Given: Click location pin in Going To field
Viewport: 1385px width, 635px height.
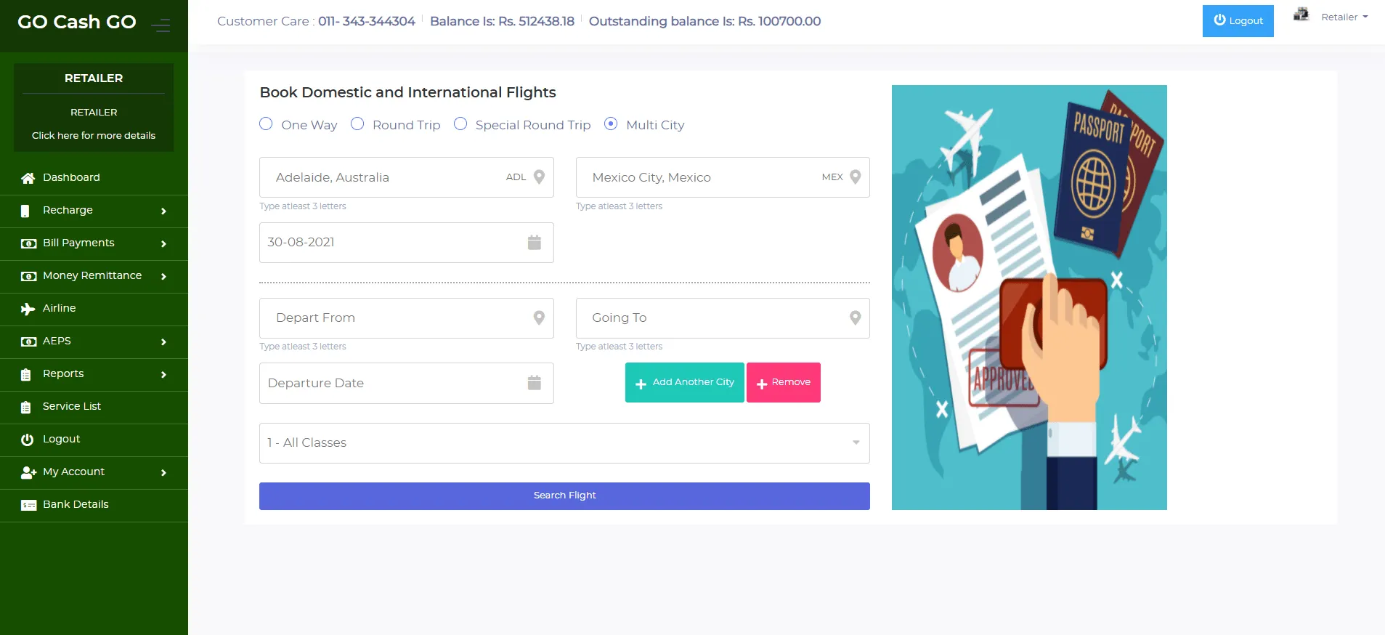Looking at the screenshot, I should [855, 318].
